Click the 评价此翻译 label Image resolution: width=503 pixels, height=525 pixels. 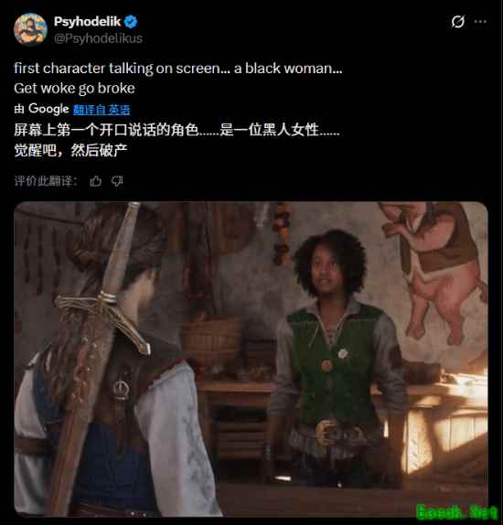[x=46, y=181]
